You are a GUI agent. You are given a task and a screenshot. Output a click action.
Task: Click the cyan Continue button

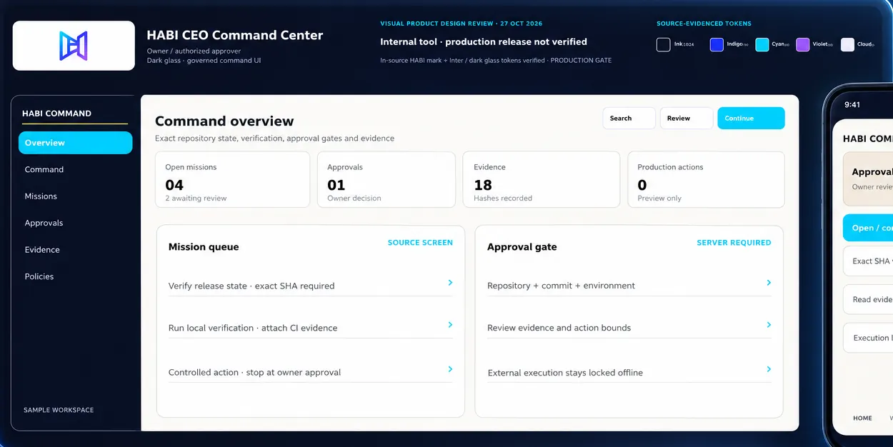[x=751, y=119]
